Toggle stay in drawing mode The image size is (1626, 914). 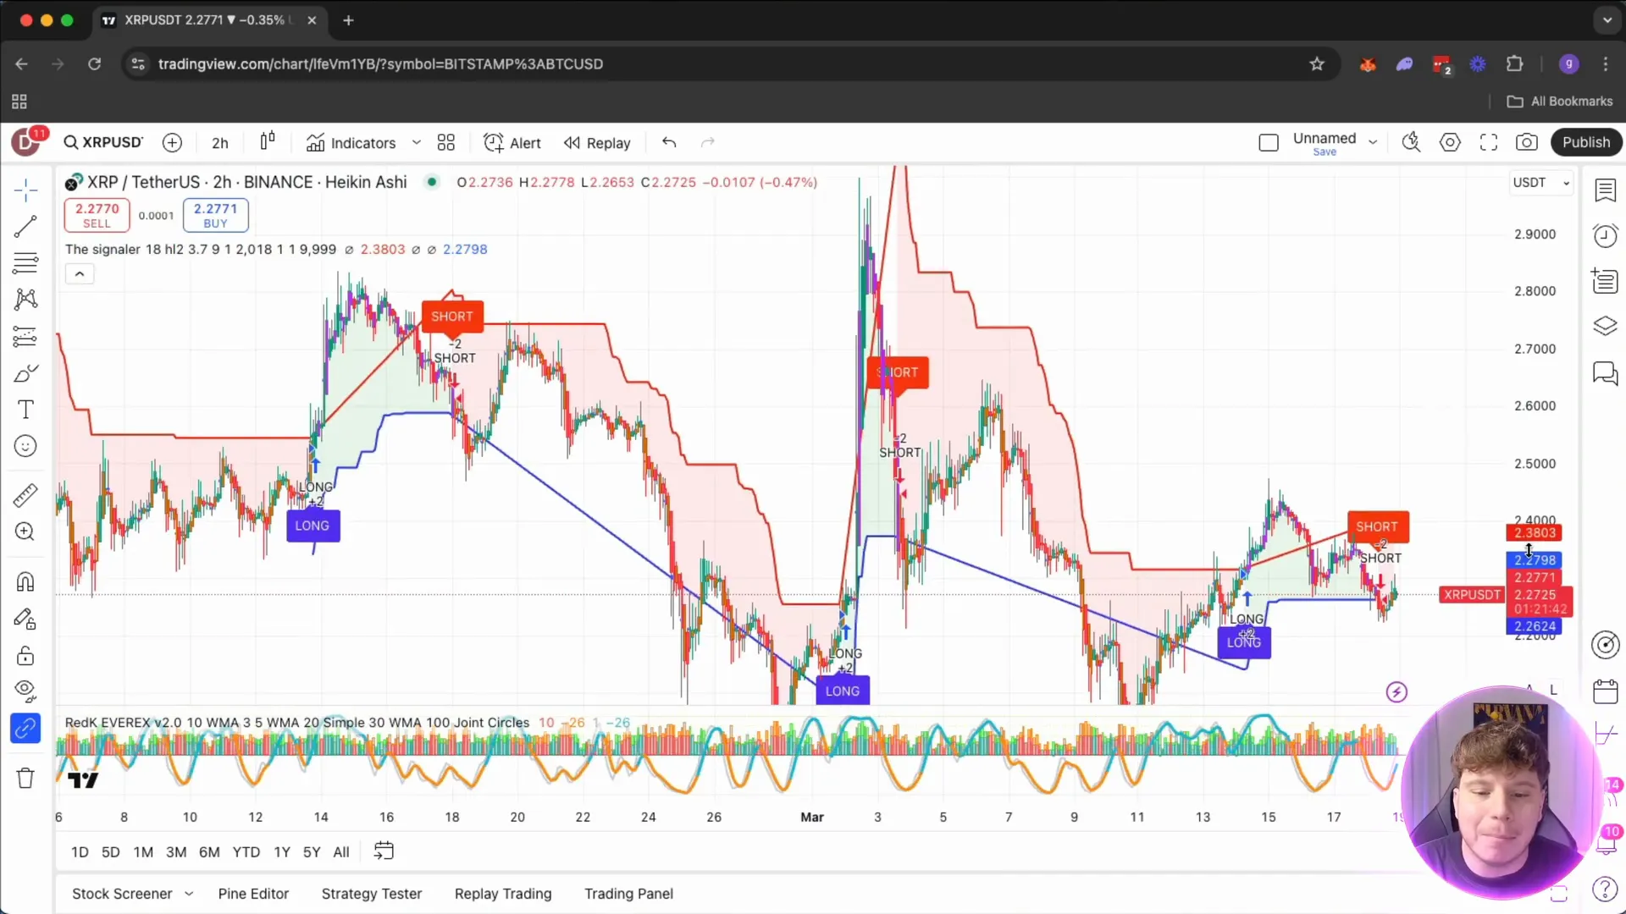click(25, 619)
